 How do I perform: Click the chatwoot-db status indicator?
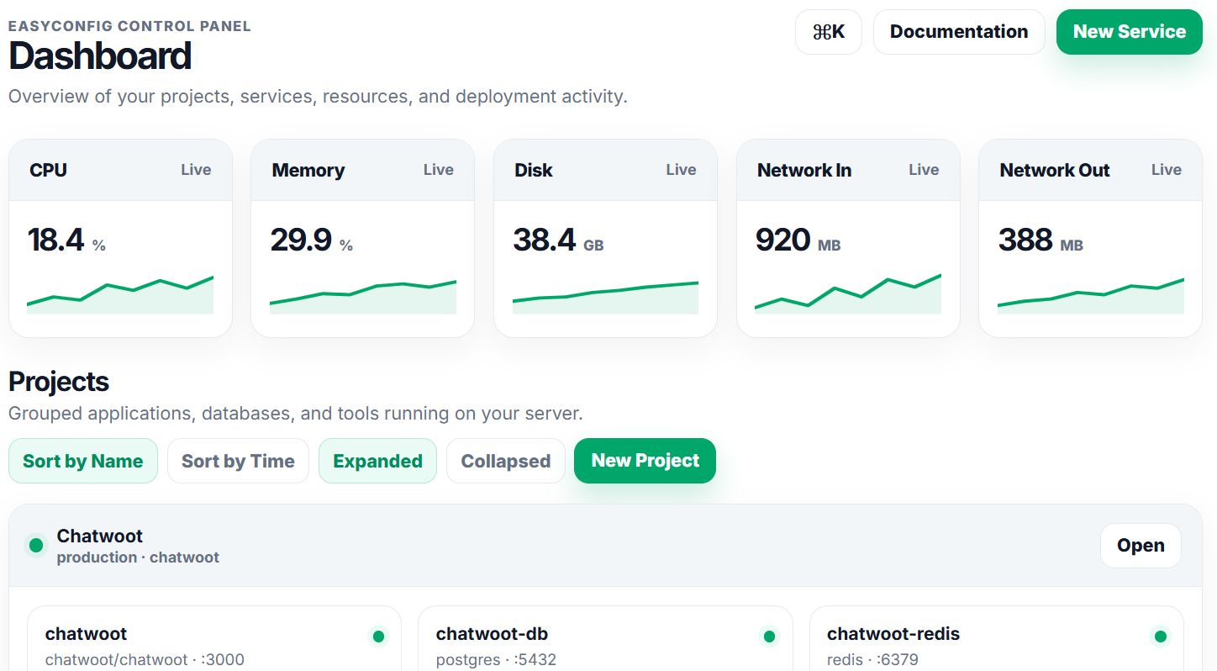point(769,637)
